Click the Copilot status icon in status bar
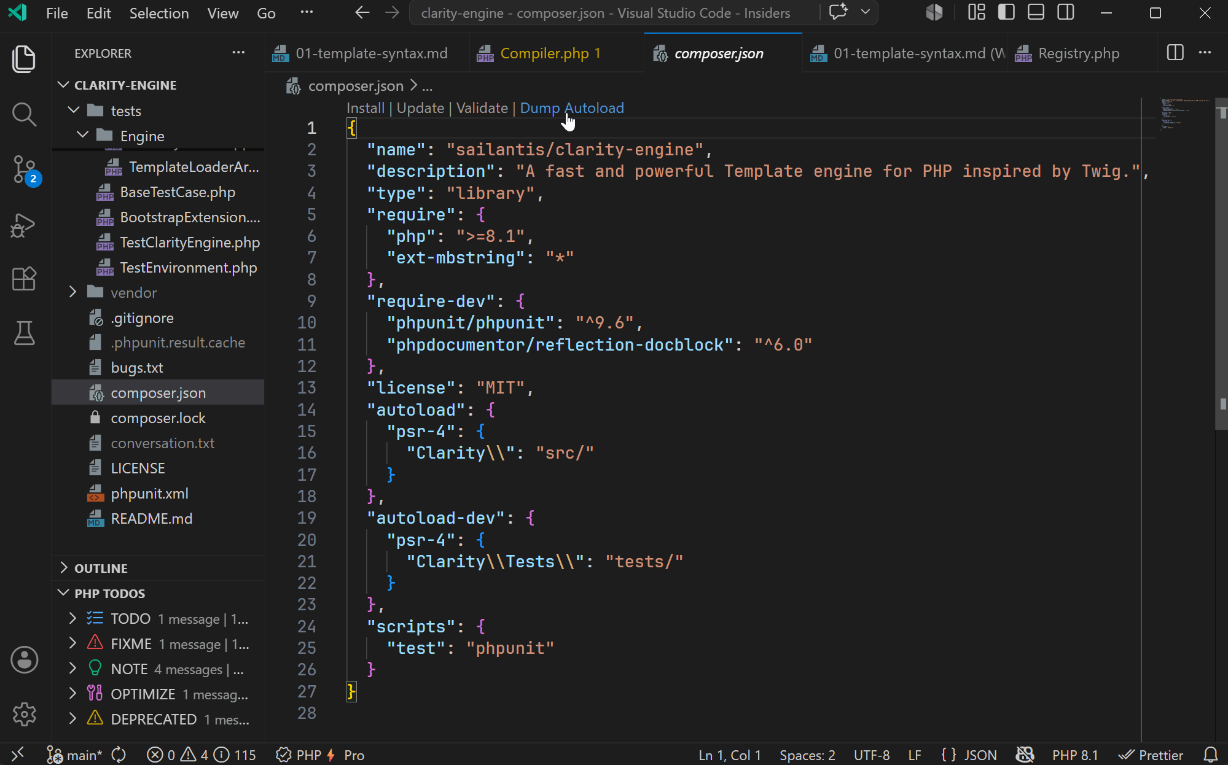 [x=1025, y=755]
